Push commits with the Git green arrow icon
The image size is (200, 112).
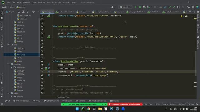coord(174,7)
